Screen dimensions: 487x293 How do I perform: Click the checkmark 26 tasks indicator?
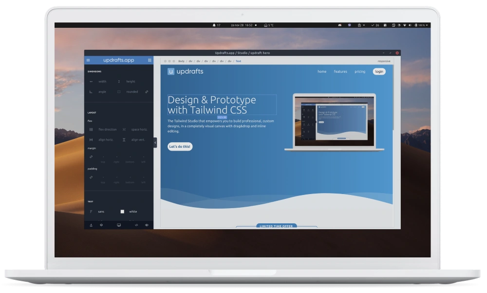(375, 25)
